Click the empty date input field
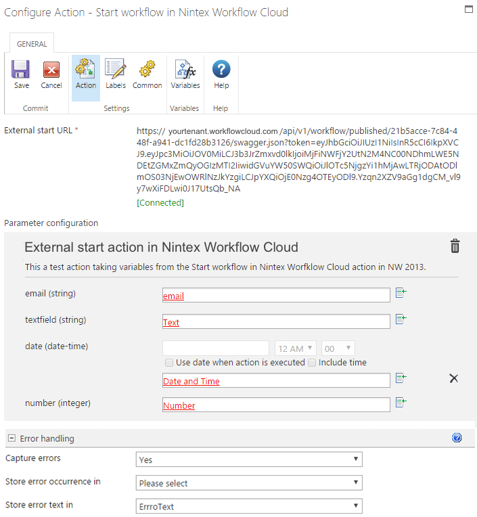The image size is (477, 517). point(216,349)
